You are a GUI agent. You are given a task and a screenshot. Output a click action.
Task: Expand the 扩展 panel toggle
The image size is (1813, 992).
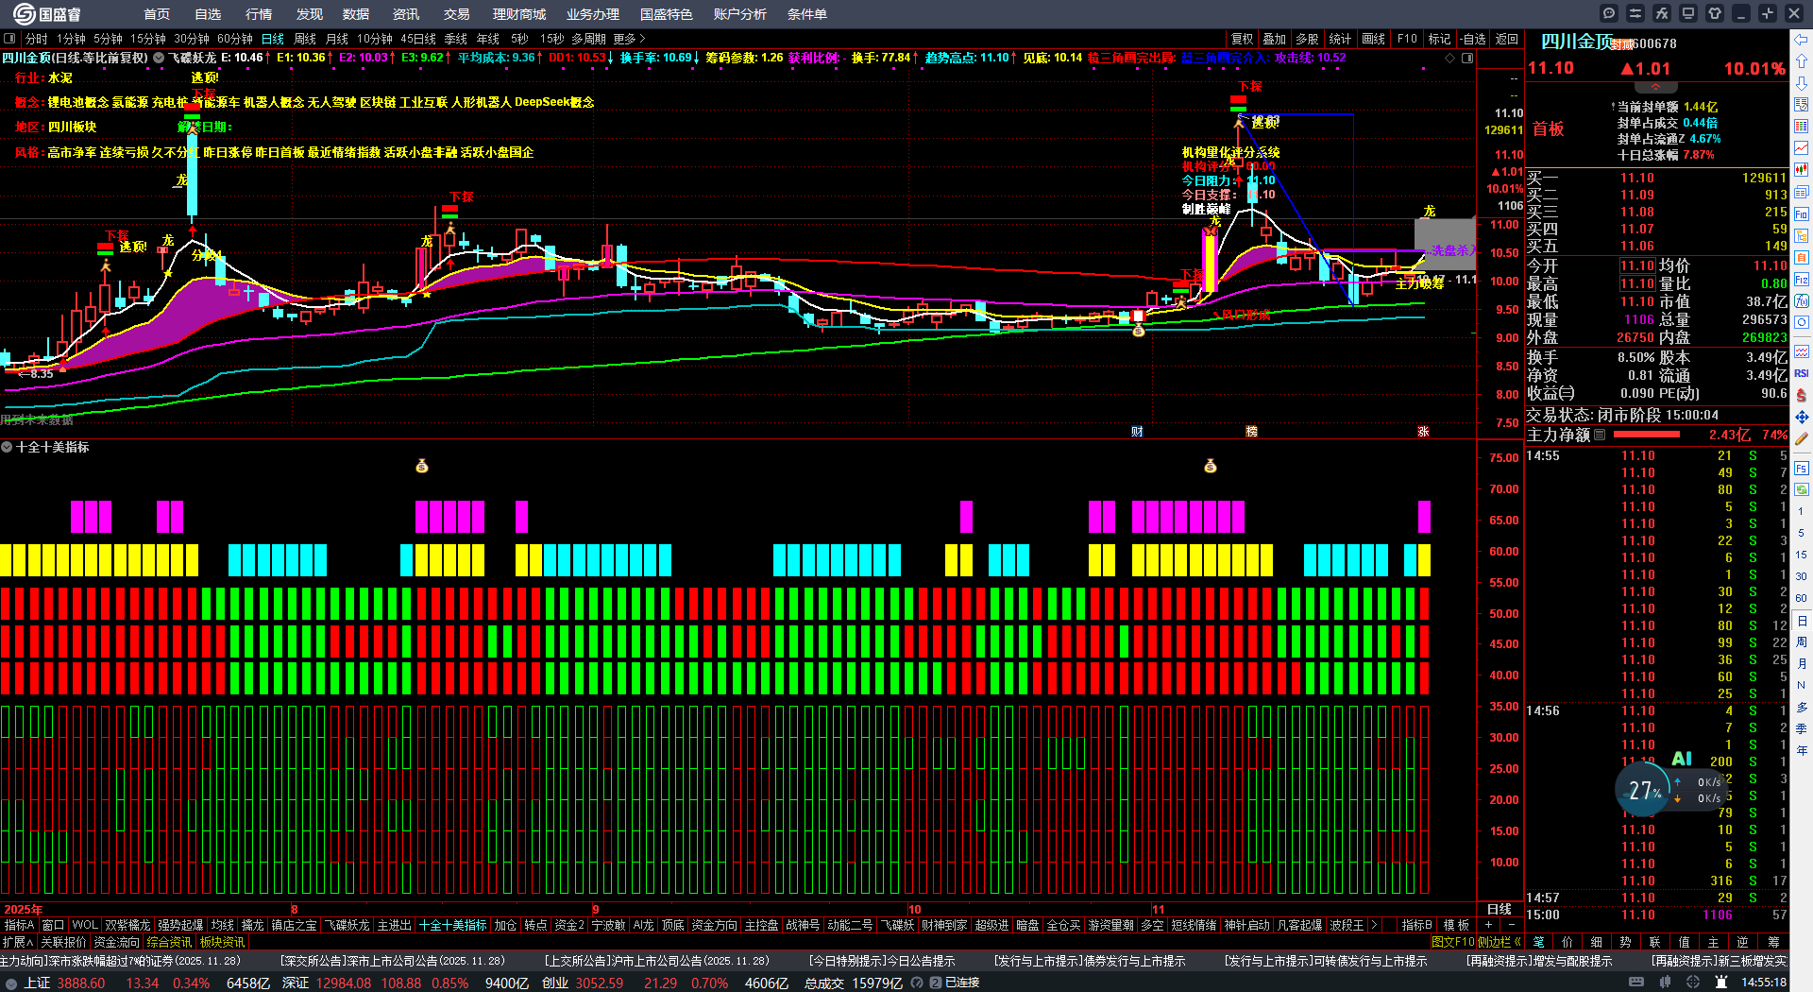coord(18,942)
